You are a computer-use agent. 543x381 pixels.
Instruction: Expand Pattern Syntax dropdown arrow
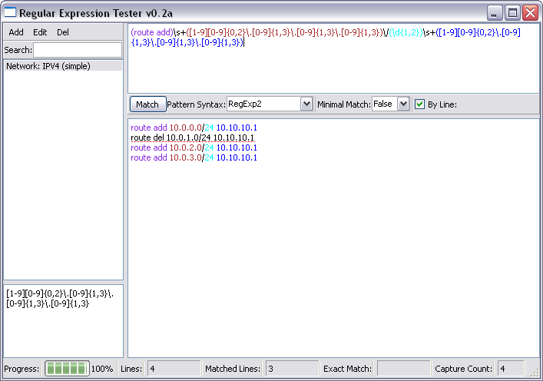tap(306, 104)
